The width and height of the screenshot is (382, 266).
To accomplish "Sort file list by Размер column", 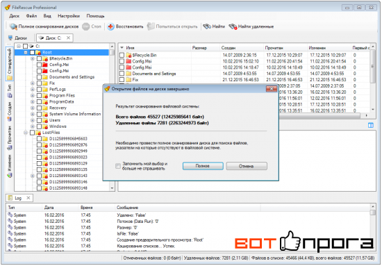I will point(205,48).
